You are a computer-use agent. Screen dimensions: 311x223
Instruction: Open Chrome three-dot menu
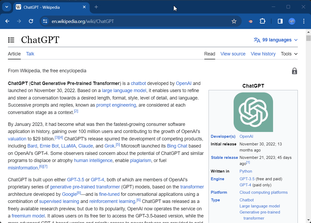304,21
